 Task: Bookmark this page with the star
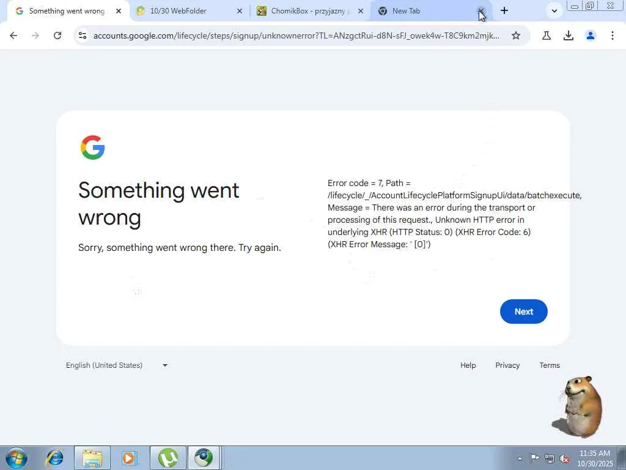[x=516, y=35]
